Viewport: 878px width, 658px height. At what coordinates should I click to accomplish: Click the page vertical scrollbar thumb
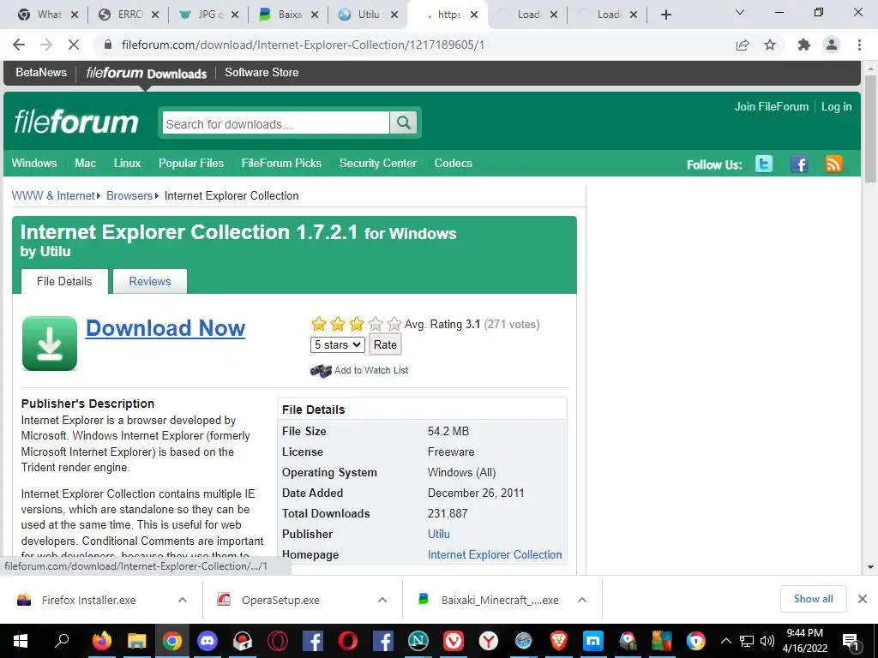870,129
